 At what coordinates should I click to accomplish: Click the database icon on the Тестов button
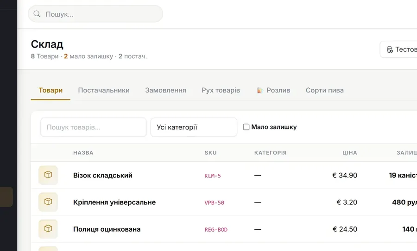[390, 49]
